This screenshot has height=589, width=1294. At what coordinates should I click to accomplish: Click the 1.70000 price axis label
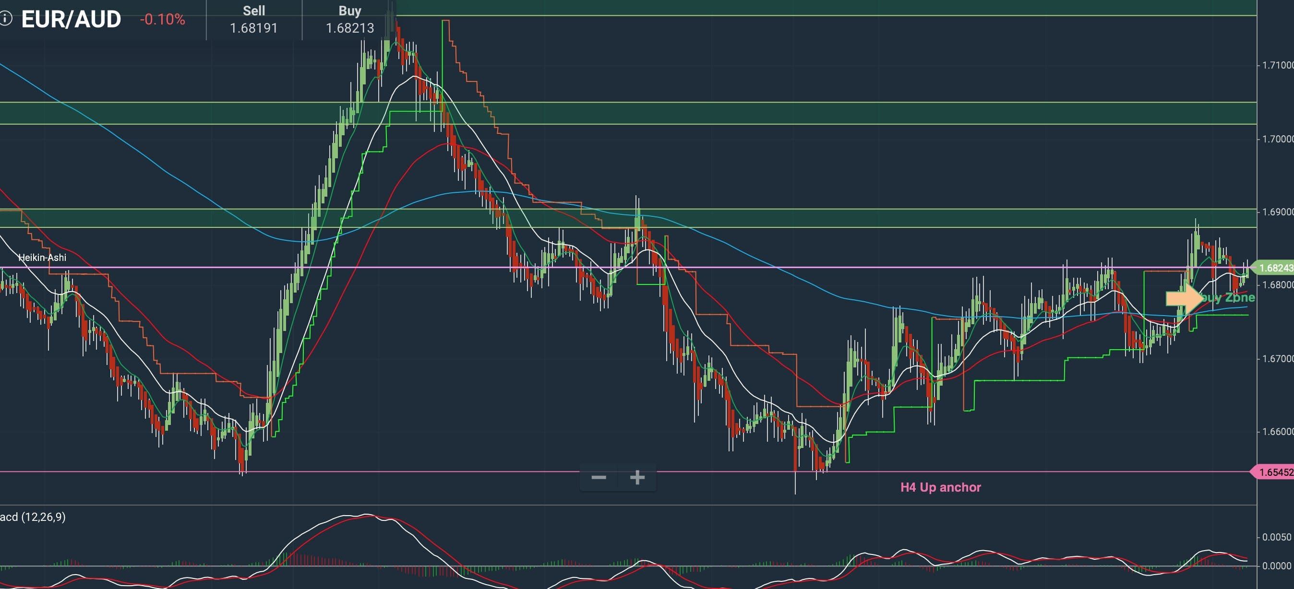pyautogui.click(x=1277, y=139)
